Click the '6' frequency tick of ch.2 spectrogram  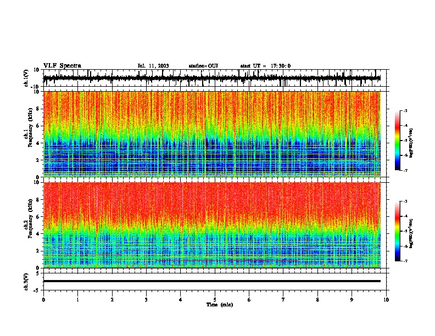click(38, 217)
